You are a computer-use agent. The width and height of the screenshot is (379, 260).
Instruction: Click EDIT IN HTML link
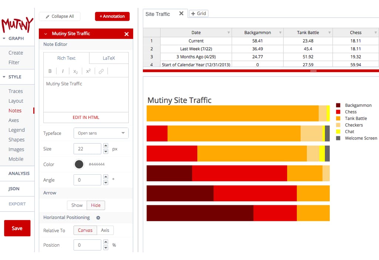86,117
